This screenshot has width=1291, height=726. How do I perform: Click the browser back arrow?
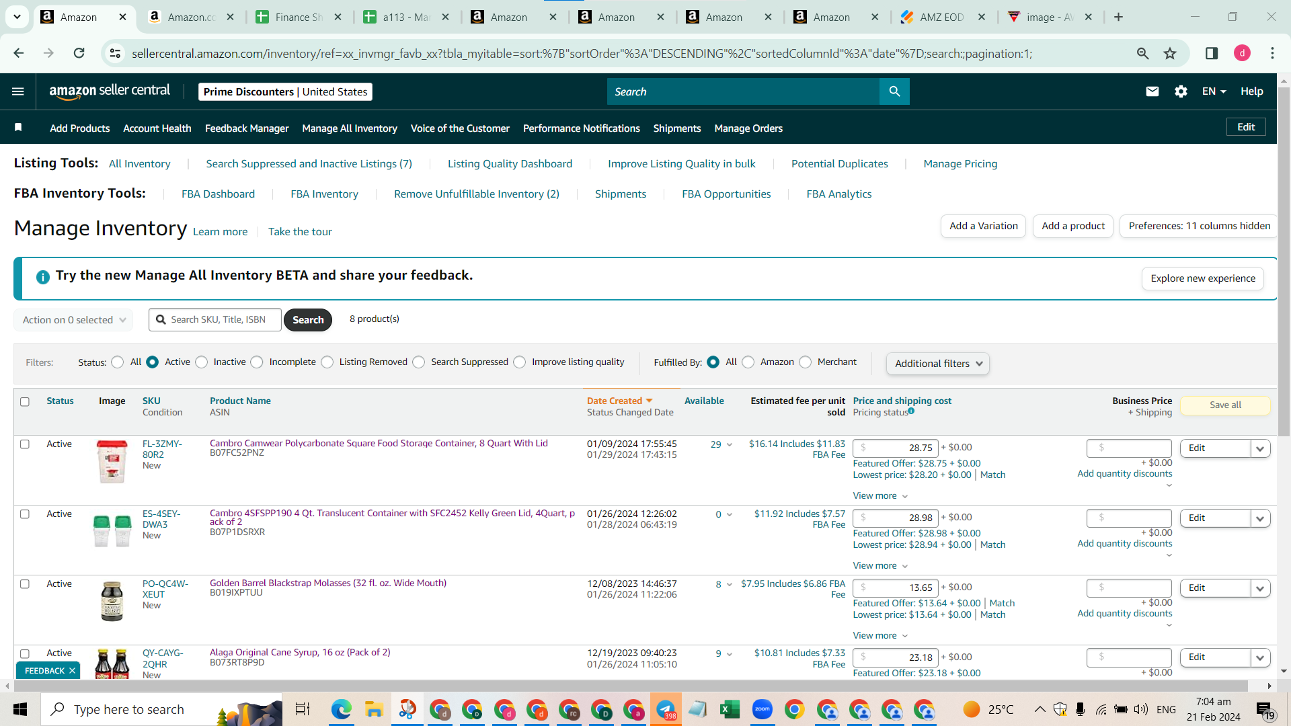pyautogui.click(x=18, y=53)
